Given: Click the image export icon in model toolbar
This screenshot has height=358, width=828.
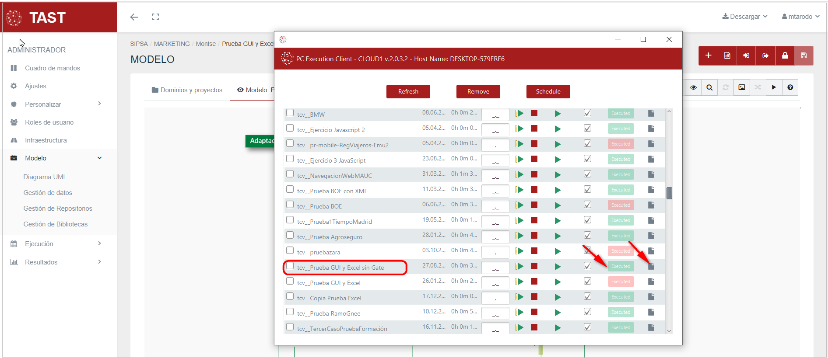Looking at the screenshot, I should point(742,87).
